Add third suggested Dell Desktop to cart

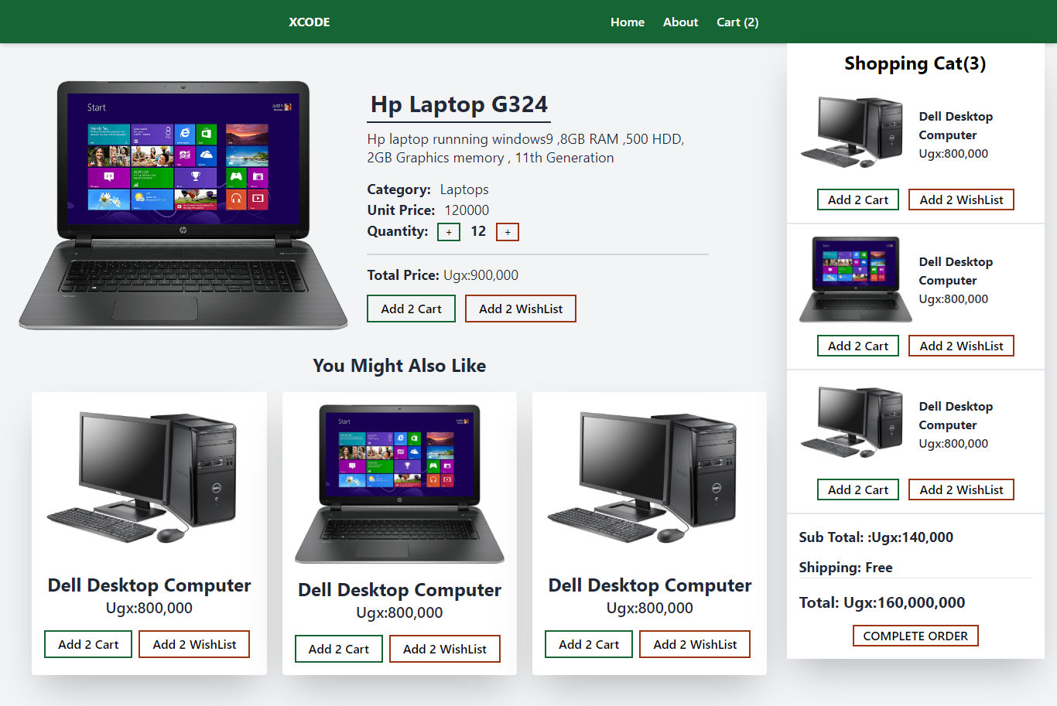(589, 644)
